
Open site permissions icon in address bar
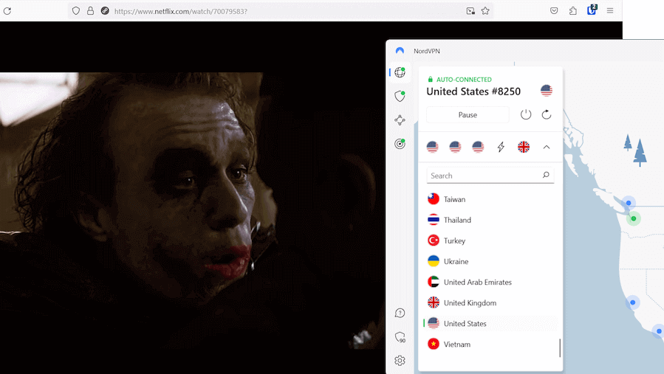[x=105, y=11]
